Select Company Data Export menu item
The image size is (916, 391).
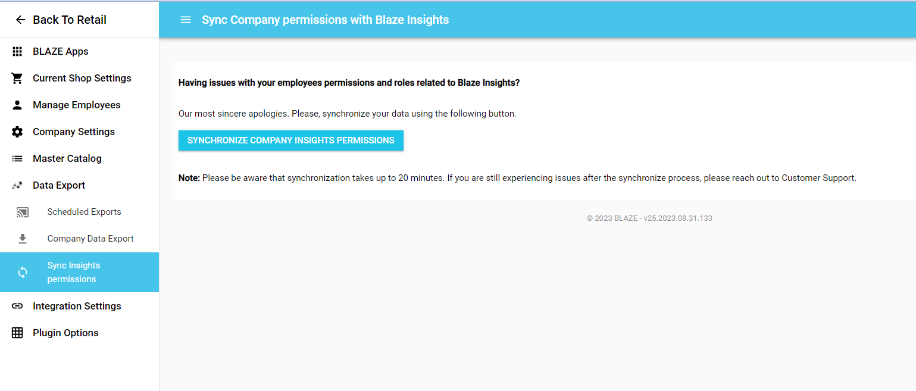point(79,239)
